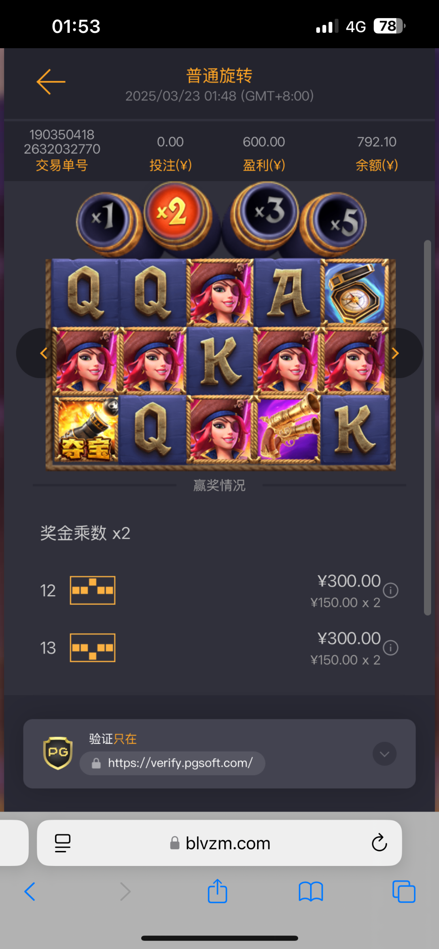This screenshot has width=439, height=949.
Task: Tap the payline 13 pattern icon
Action: click(x=93, y=648)
